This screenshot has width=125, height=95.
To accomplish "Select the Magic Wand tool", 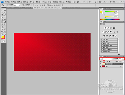I will (5, 13).
